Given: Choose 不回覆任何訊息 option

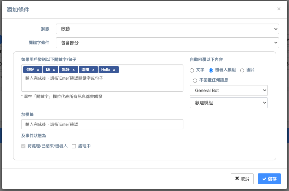Looking at the screenshot, I should [x=195, y=80].
